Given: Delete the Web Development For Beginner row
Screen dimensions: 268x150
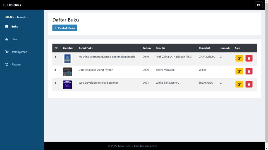Looking at the screenshot, I should [249, 84].
